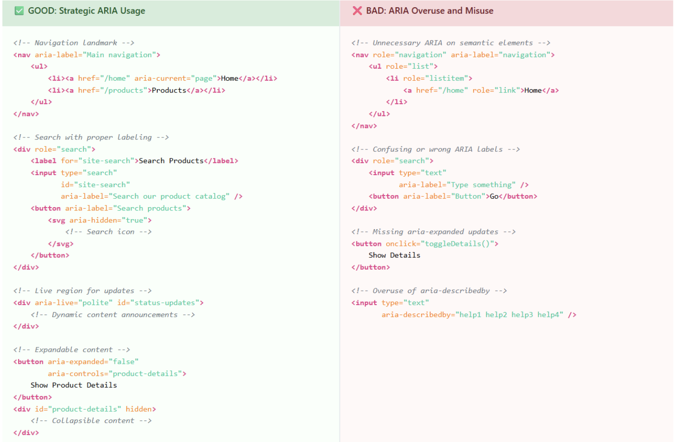Click the 'Products' link text in the nav code
Viewport: 674px width, 442px height.
click(169, 90)
